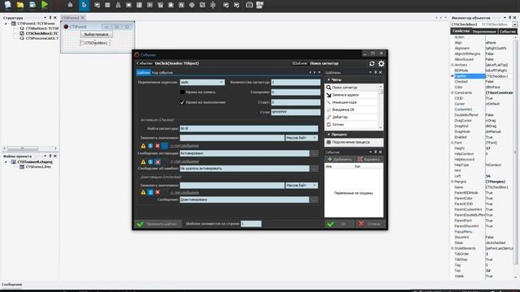Confirm dialog with the 'Ок' button
Viewport: 520px width, 292px height.
(340, 224)
